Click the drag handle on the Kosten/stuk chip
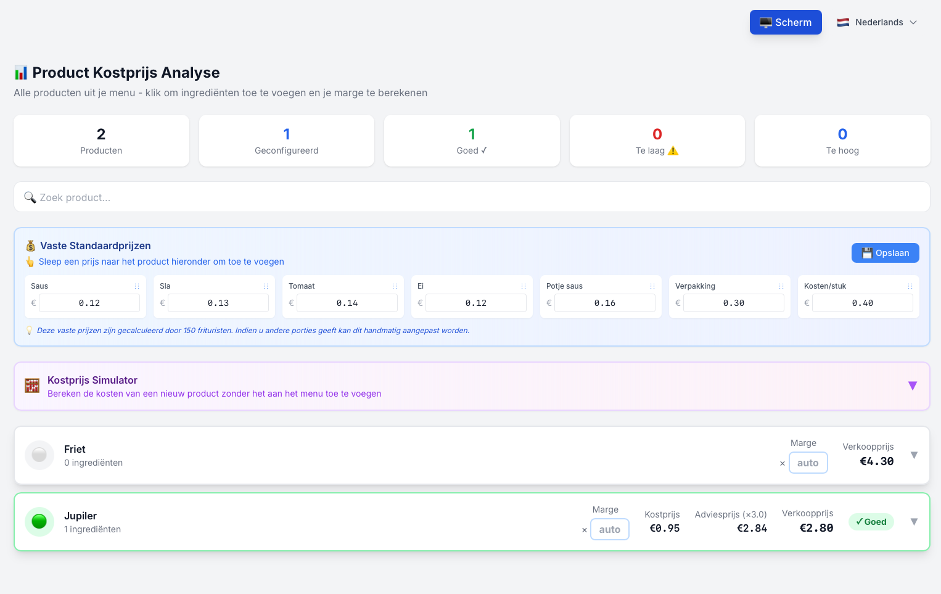The width and height of the screenshot is (941, 594). tap(910, 286)
